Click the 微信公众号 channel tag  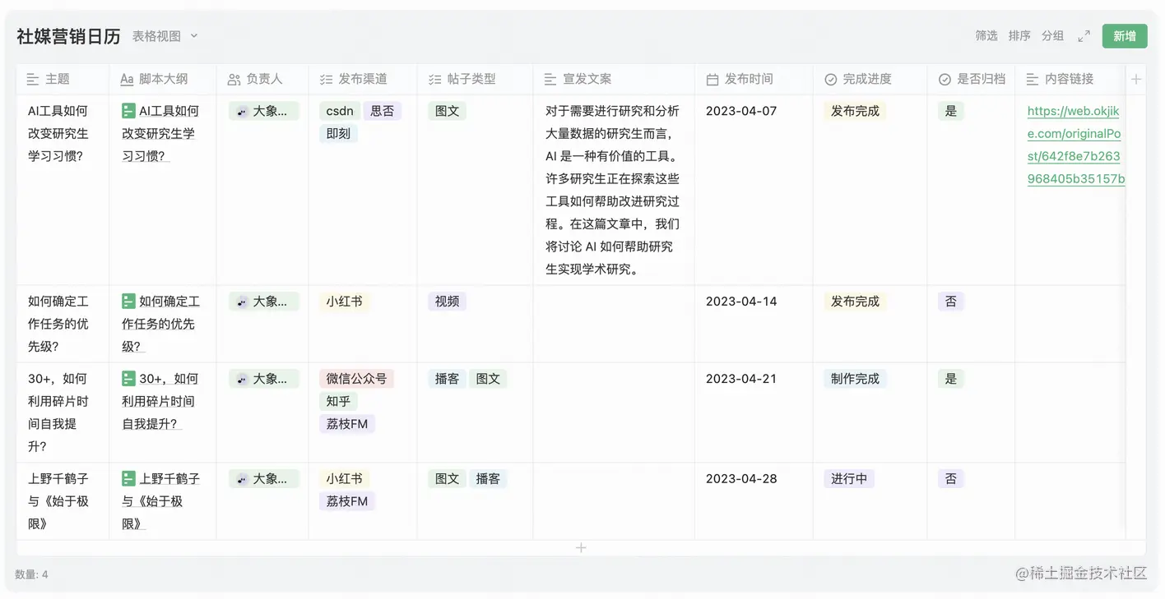(x=356, y=379)
